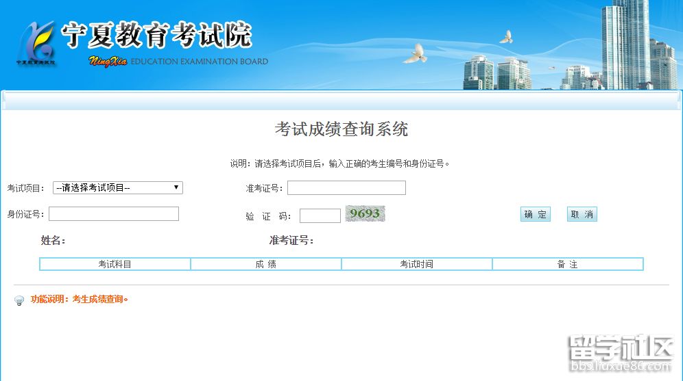
Task: Click the larger white dove in banner
Action: pos(415,53)
